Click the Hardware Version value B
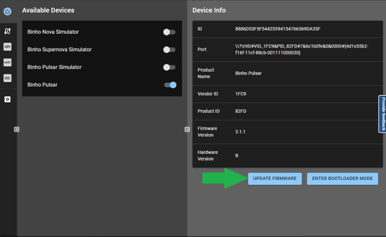Viewport: 386px width, 237px height. (237, 156)
